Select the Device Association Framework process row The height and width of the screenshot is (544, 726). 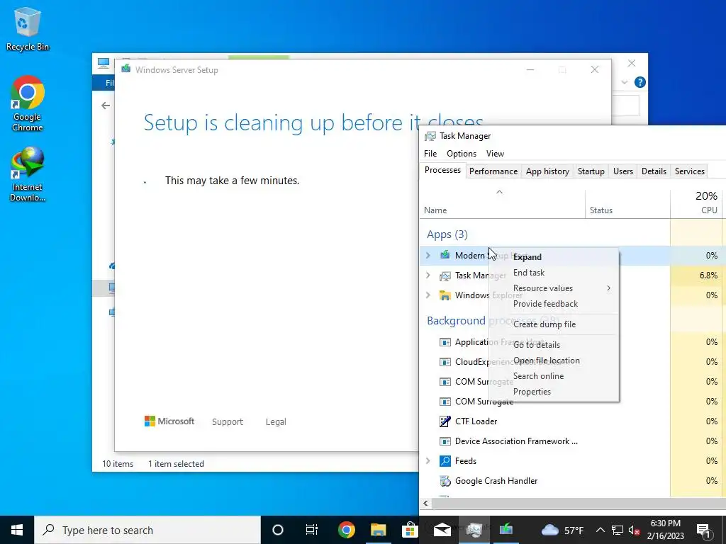573,441
